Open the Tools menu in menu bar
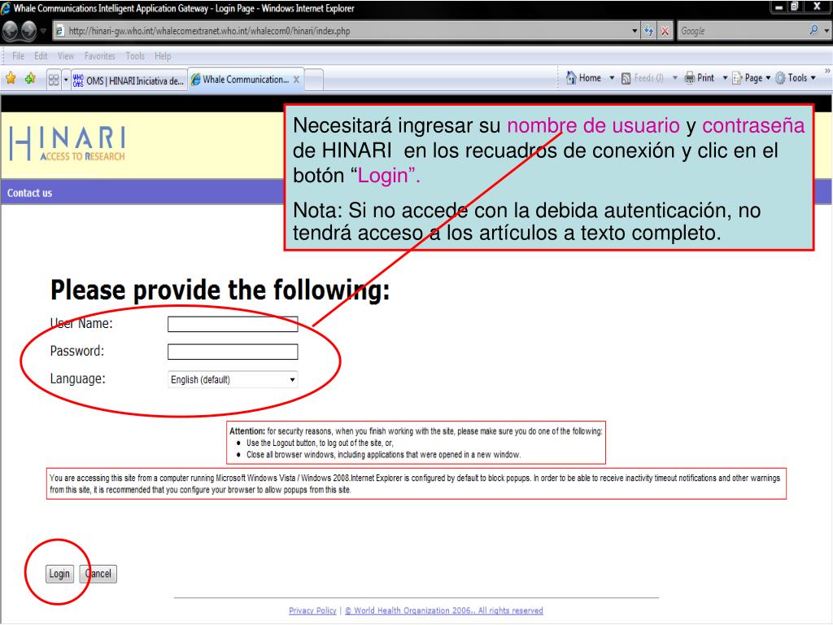 coord(135,56)
